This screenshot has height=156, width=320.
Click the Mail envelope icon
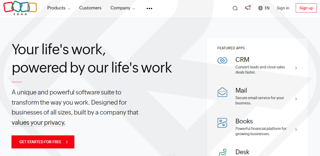[222, 92]
